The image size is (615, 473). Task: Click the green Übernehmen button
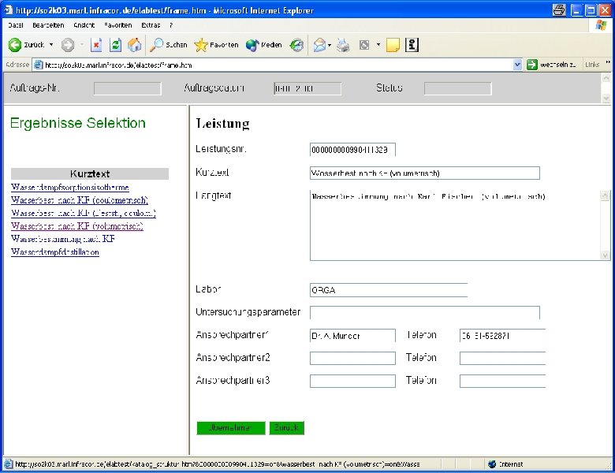pos(231,428)
